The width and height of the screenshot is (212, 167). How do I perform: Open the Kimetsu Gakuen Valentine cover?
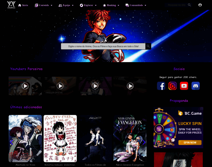pyautogui.click(x=60, y=139)
